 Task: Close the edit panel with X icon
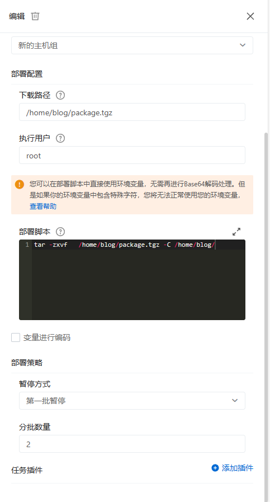pyautogui.click(x=250, y=16)
